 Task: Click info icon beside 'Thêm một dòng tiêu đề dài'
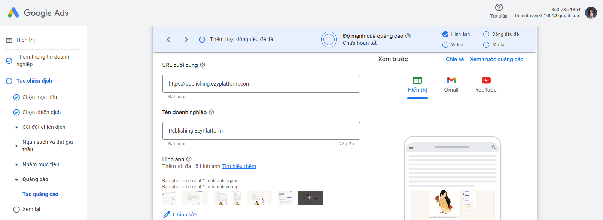(202, 40)
